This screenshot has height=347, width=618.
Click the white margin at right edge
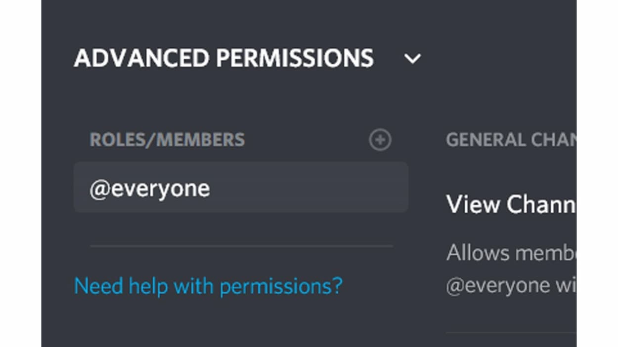tap(597, 173)
